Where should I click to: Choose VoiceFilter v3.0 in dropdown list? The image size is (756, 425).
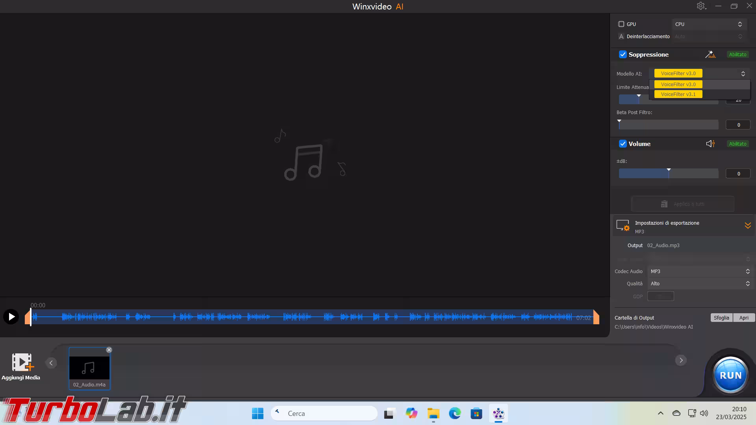678,85
